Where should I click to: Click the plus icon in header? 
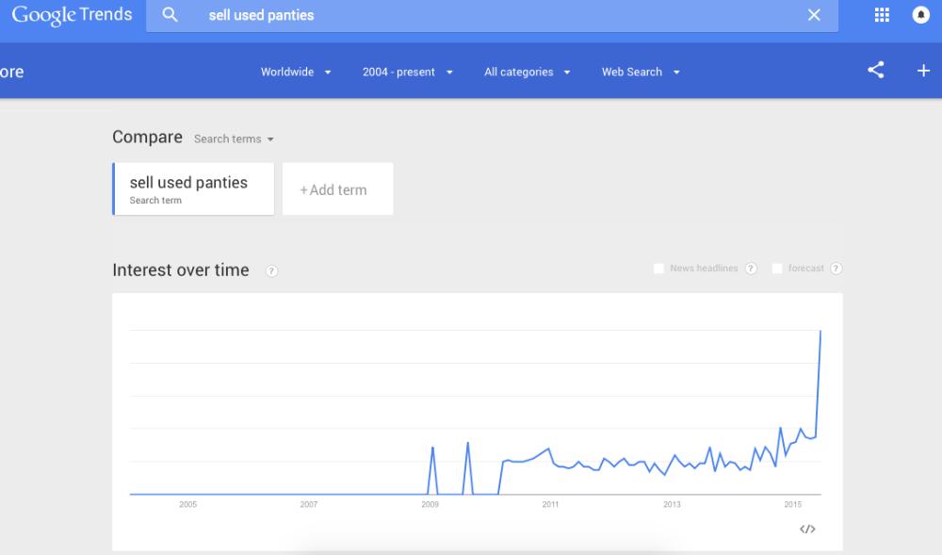point(923,71)
